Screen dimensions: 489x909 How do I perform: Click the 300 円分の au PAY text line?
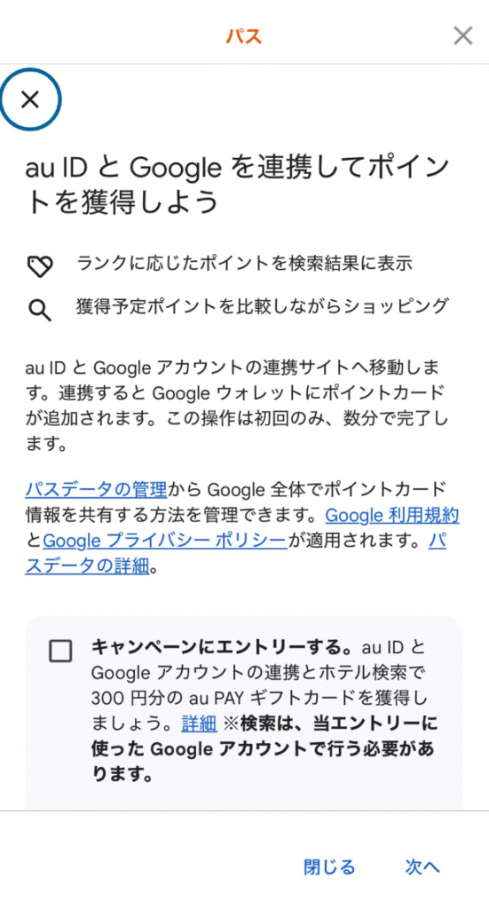tap(257, 698)
